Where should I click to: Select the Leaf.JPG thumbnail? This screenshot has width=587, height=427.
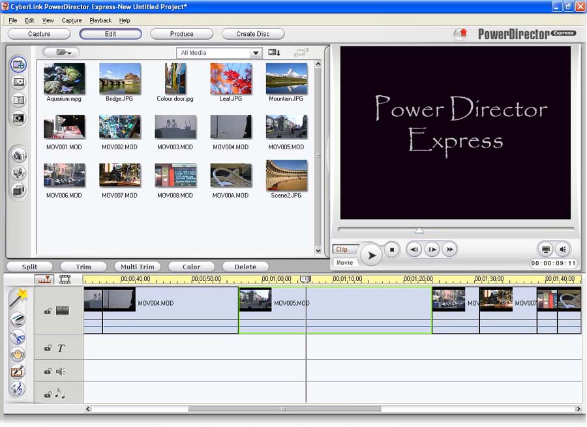(x=230, y=79)
